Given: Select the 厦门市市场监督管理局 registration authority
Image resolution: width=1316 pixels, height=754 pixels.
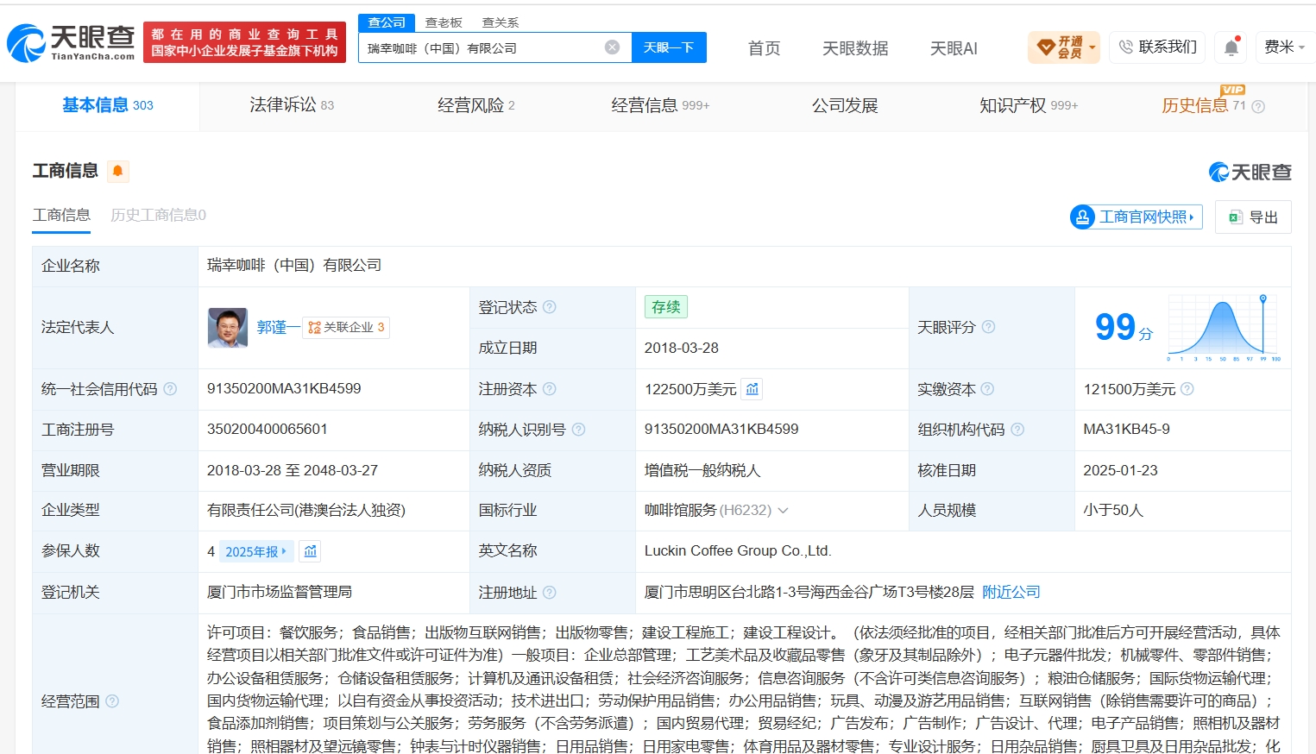Looking at the screenshot, I should click(x=280, y=593).
